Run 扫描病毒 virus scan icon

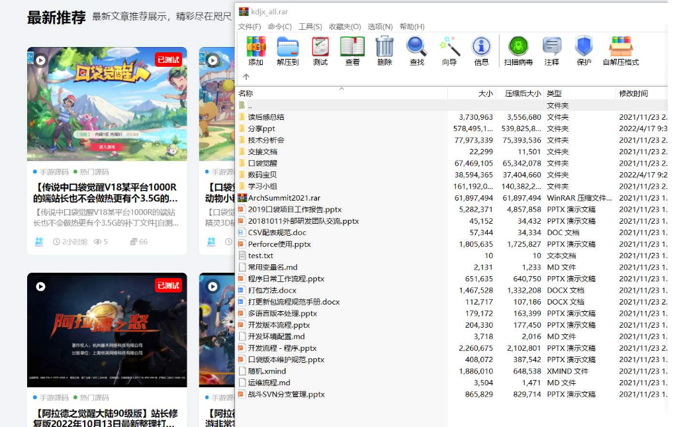pyautogui.click(x=518, y=50)
